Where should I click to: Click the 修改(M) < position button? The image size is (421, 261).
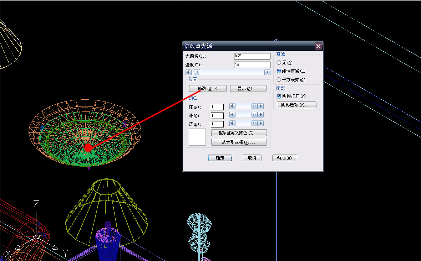[x=208, y=88]
